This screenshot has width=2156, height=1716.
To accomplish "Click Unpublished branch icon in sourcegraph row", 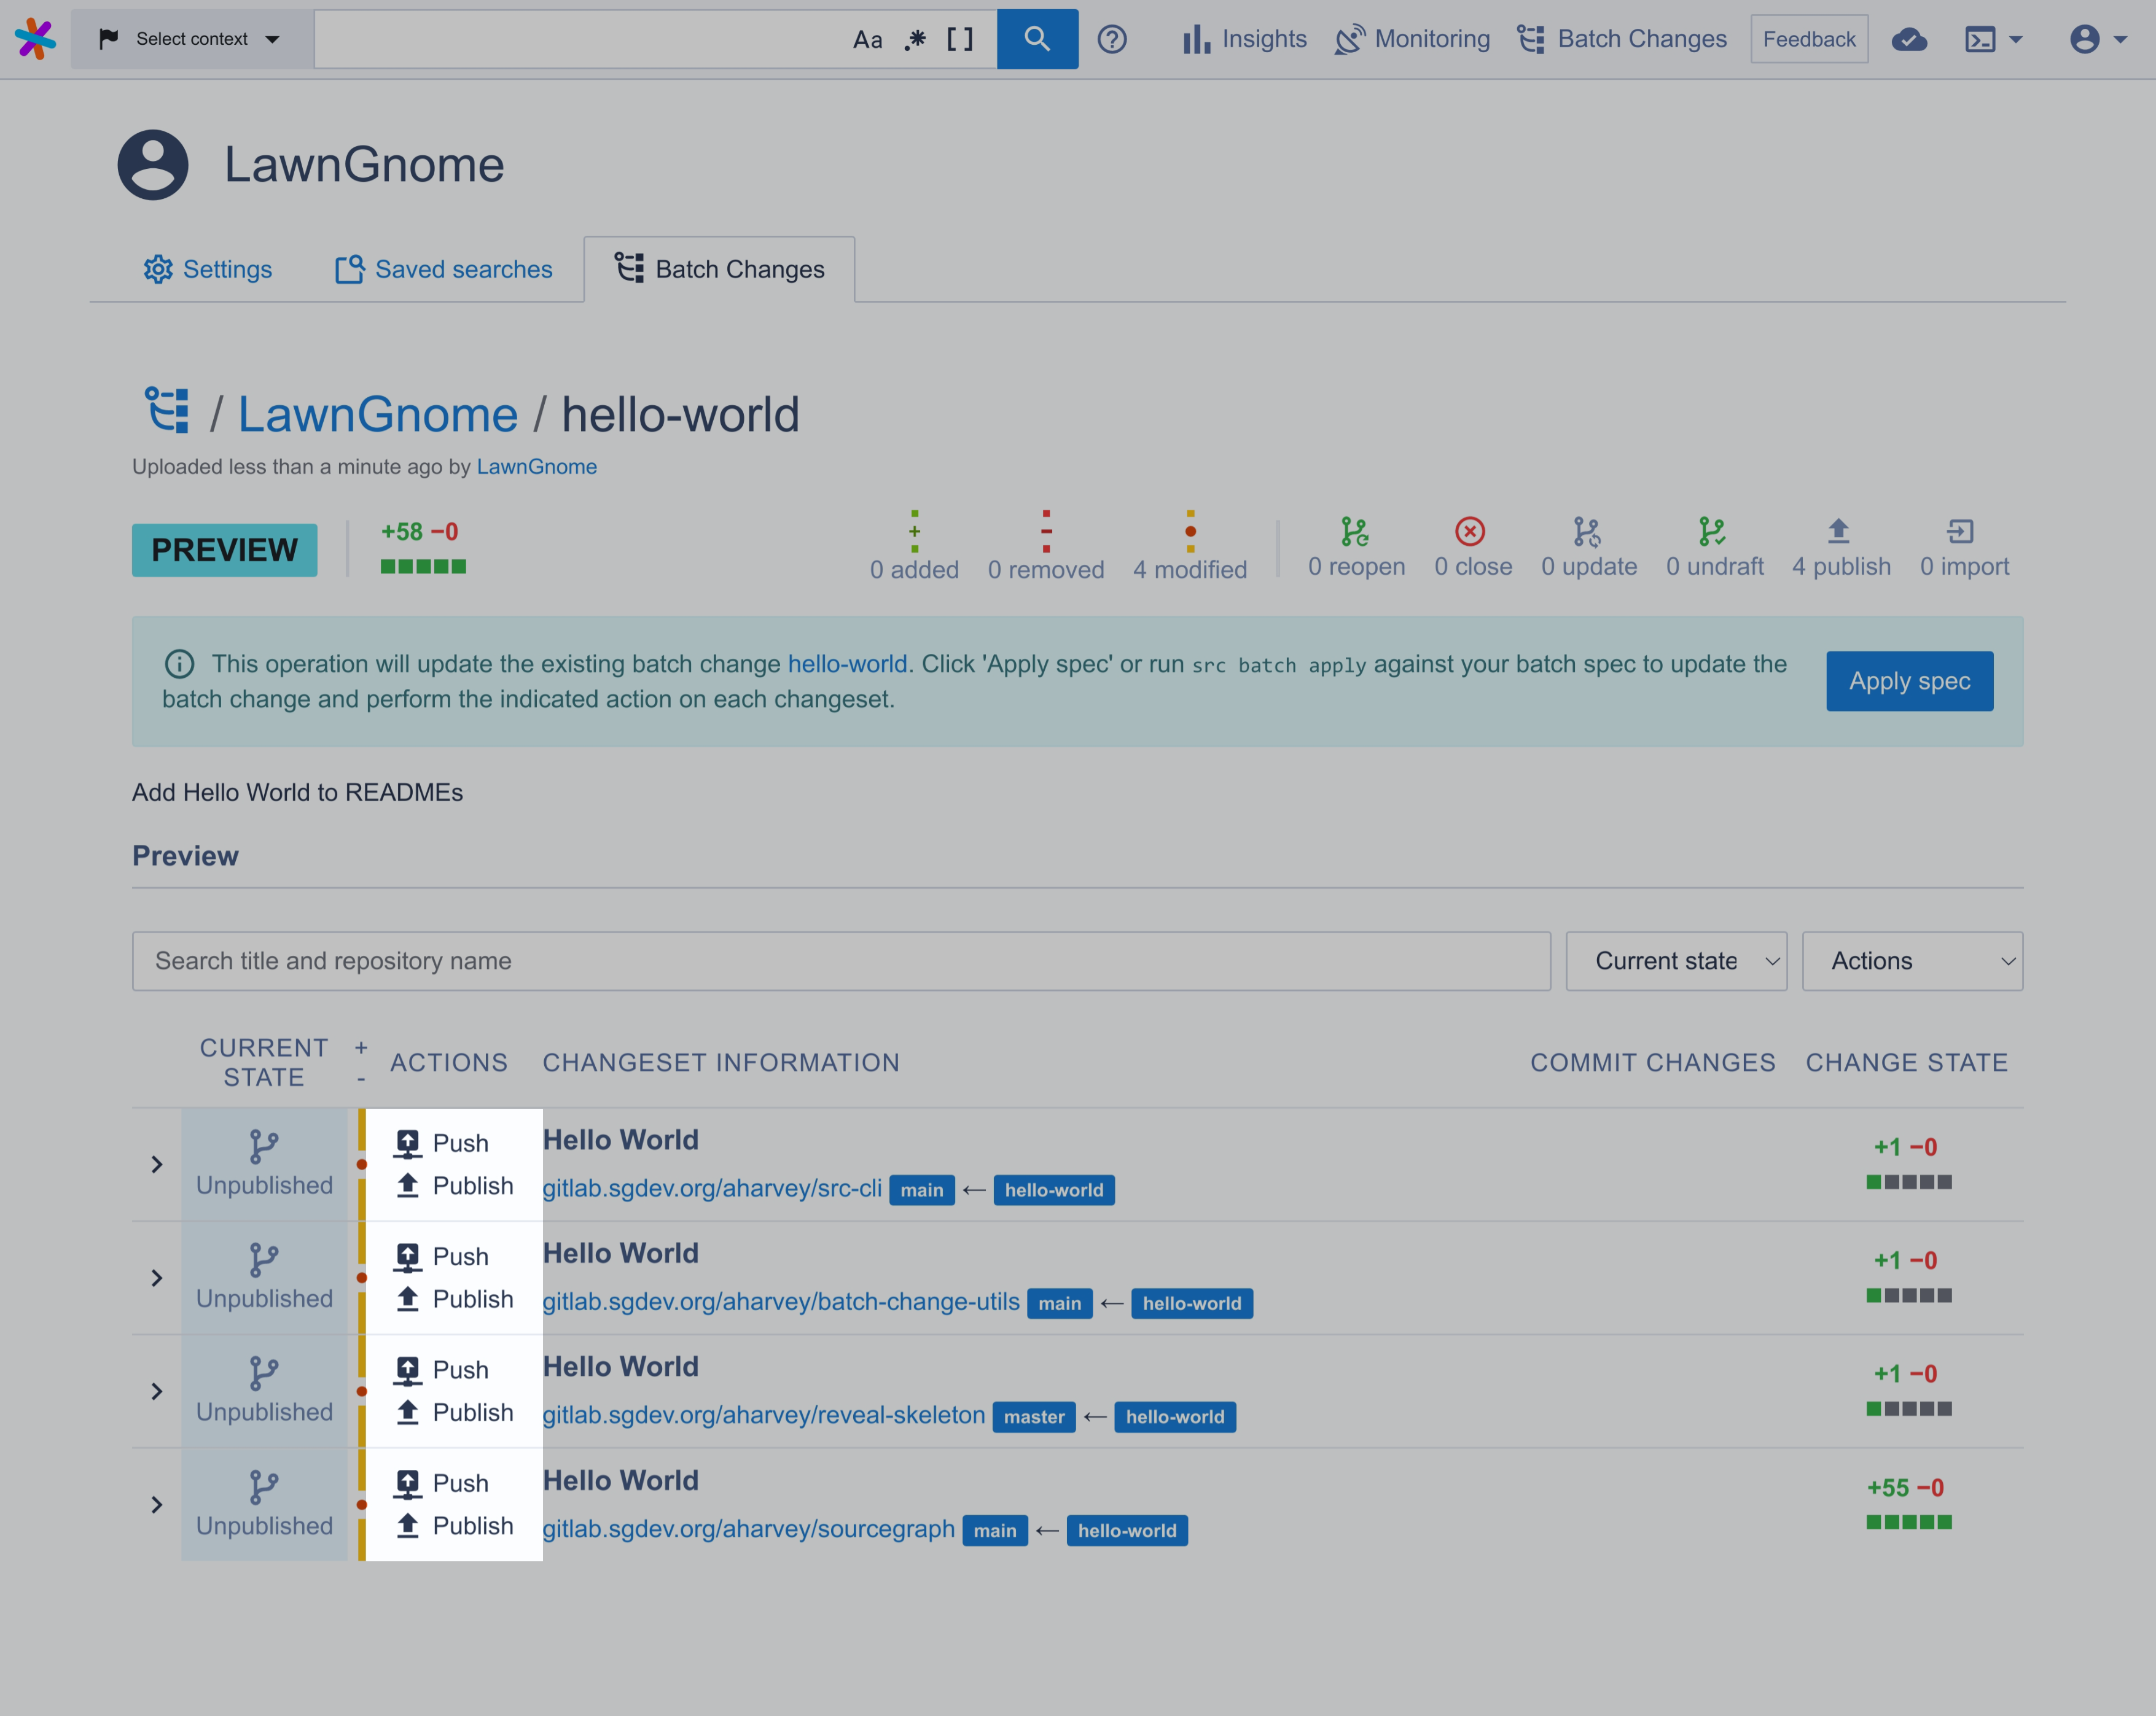I will (264, 1487).
